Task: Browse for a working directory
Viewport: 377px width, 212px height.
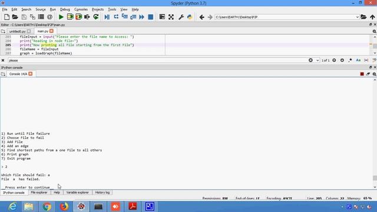Action: click(363, 17)
